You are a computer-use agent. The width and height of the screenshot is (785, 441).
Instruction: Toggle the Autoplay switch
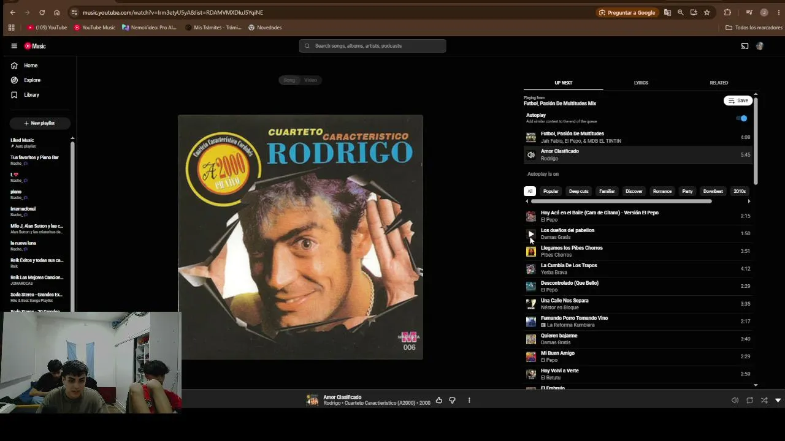coord(742,118)
